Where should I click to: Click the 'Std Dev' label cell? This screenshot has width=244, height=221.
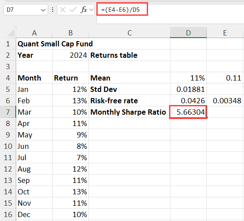pyautogui.click(x=130, y=89)
